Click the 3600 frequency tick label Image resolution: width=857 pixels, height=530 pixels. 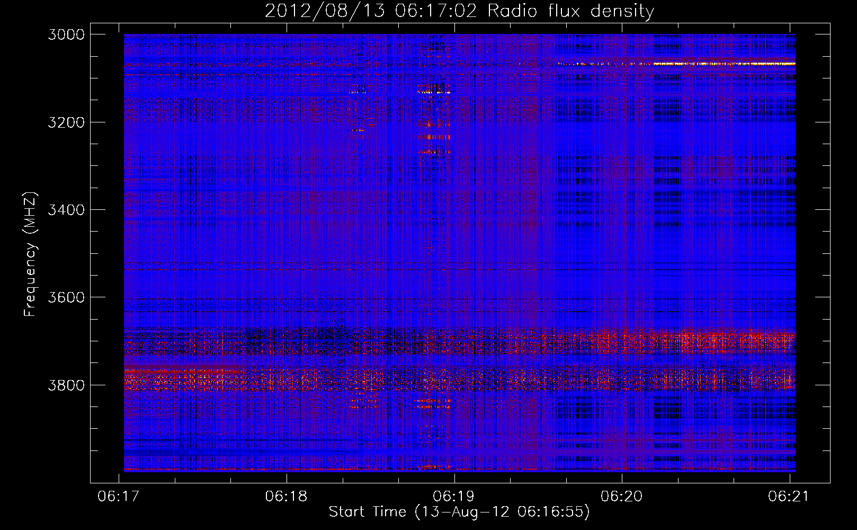tap(66, 297)
